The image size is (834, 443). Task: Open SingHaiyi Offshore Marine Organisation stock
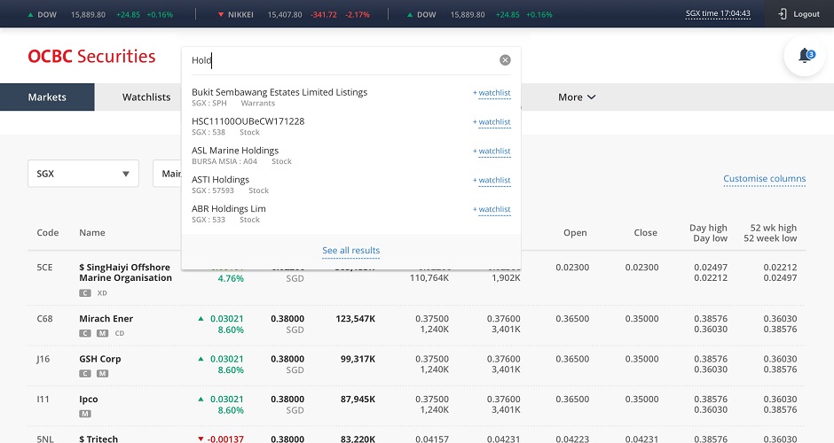(x=125, y=273)
